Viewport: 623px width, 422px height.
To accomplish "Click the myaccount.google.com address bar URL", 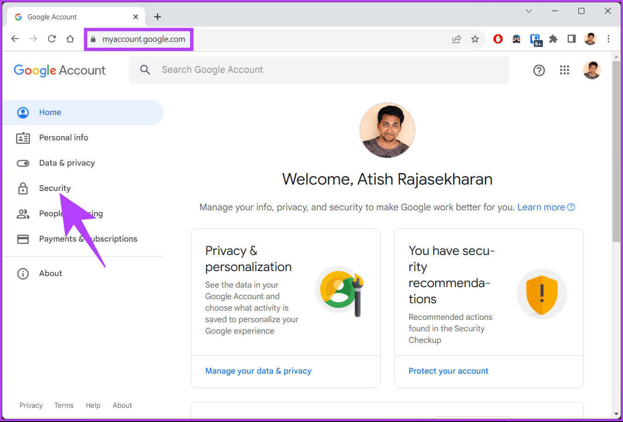I will [x=144, y=39].
